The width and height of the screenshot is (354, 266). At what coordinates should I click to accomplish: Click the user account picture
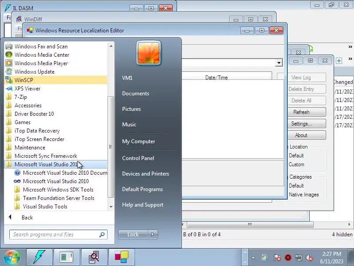tap(149, 53)
